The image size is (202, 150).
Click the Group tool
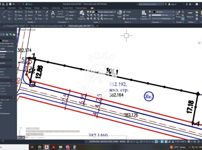tap(178, 14)
